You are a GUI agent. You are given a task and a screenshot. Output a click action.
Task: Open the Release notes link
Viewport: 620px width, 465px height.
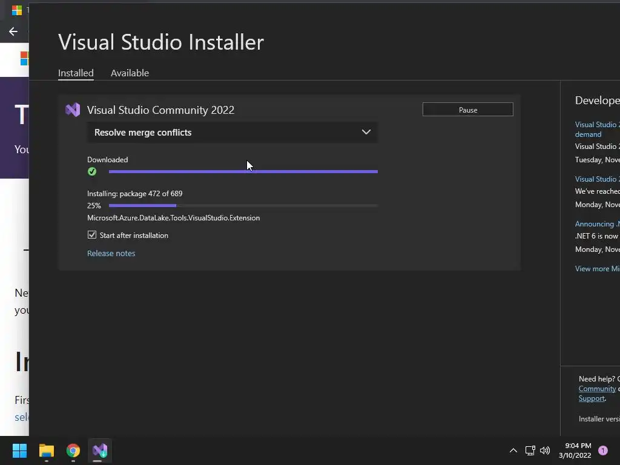(111, 253)
